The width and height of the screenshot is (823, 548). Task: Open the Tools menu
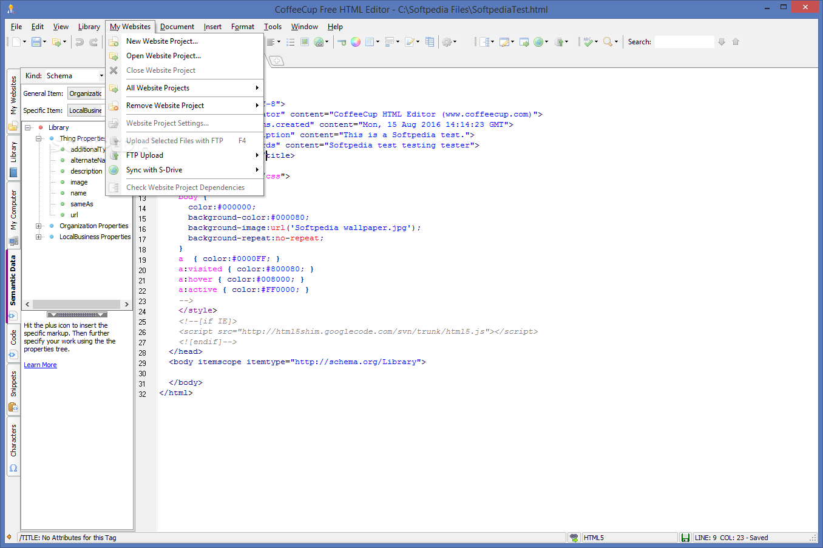point(273,27)
